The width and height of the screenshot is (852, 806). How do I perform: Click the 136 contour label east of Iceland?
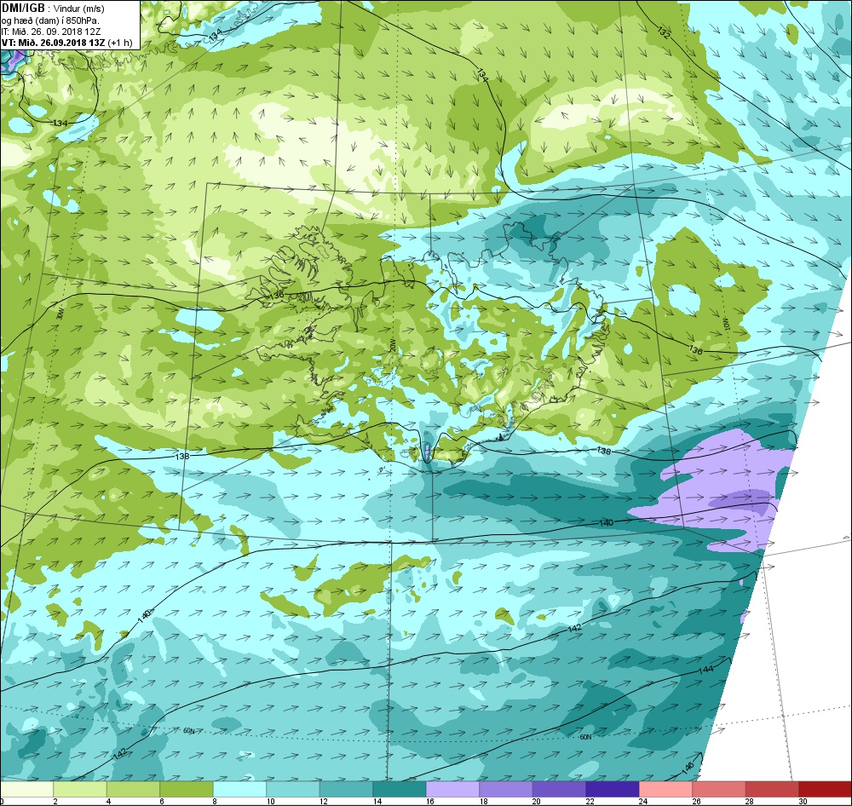coord(695,350)
